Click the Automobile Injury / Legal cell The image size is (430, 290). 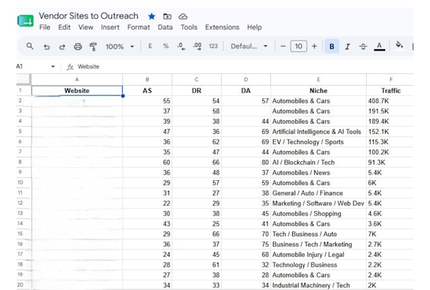coord(318,255)
